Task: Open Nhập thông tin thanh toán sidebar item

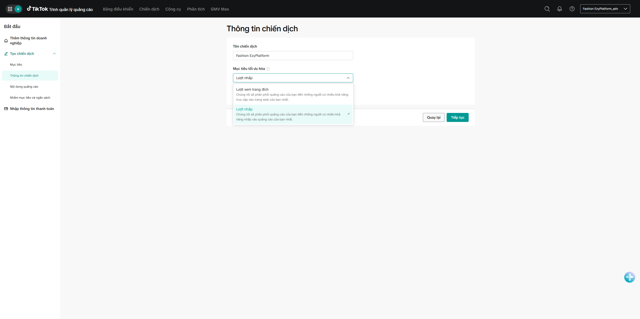Action: (x=30, y=109)
